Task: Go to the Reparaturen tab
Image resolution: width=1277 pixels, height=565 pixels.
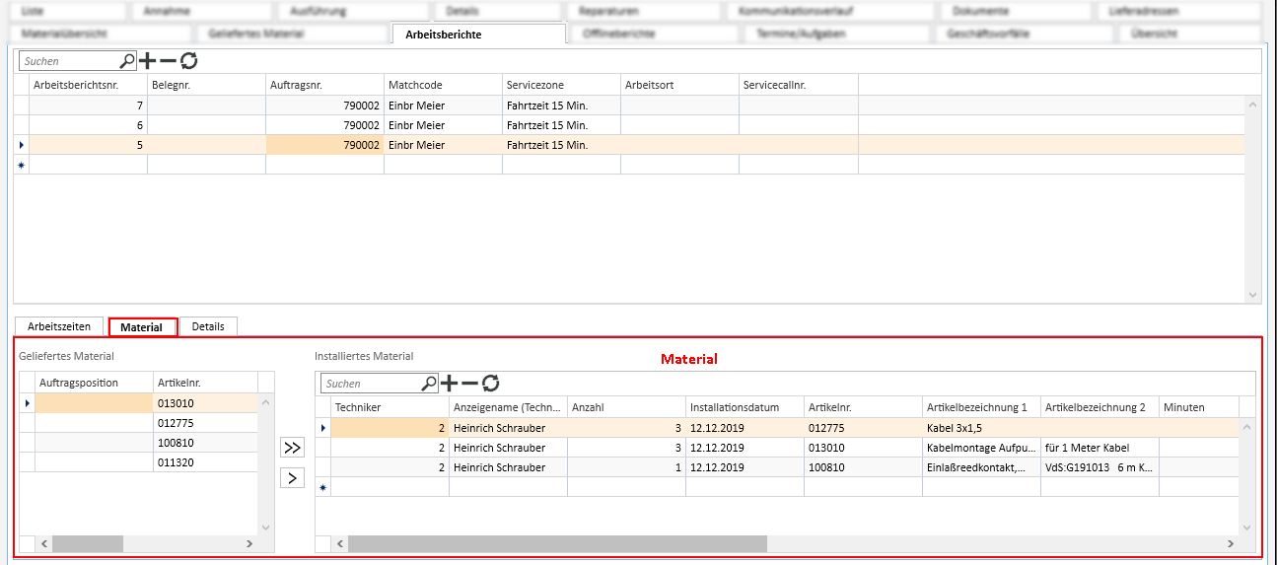Action: coord(644,11)
